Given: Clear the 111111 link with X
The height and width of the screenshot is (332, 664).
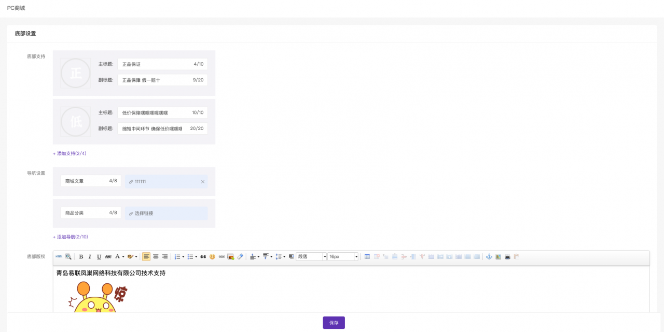Looking at the screenshot, I should point(203,182).
